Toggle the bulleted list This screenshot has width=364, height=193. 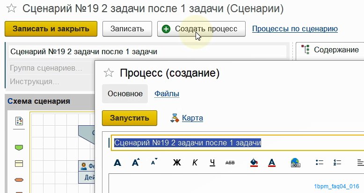click(x=320, y=163)
